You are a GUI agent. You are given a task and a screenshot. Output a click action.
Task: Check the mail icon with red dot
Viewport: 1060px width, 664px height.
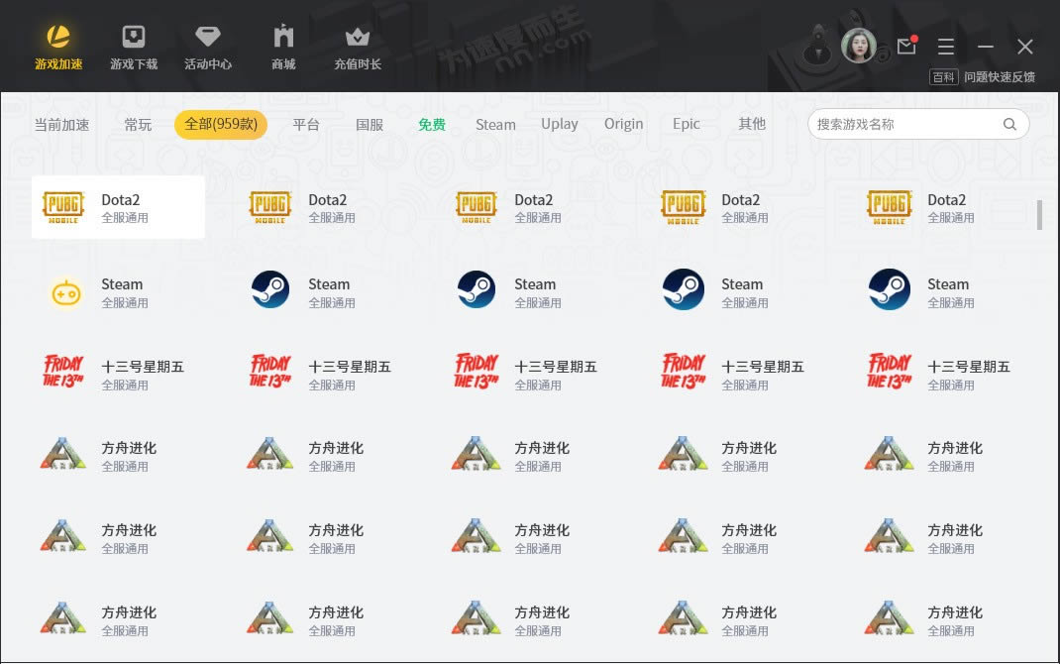[x=905, y=46]
